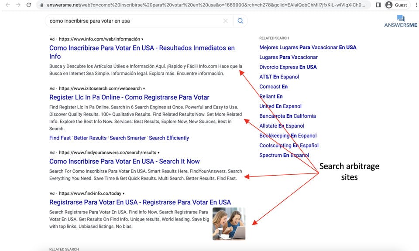Follow the 'Search Efficiently' sitelink

(169, 138)
